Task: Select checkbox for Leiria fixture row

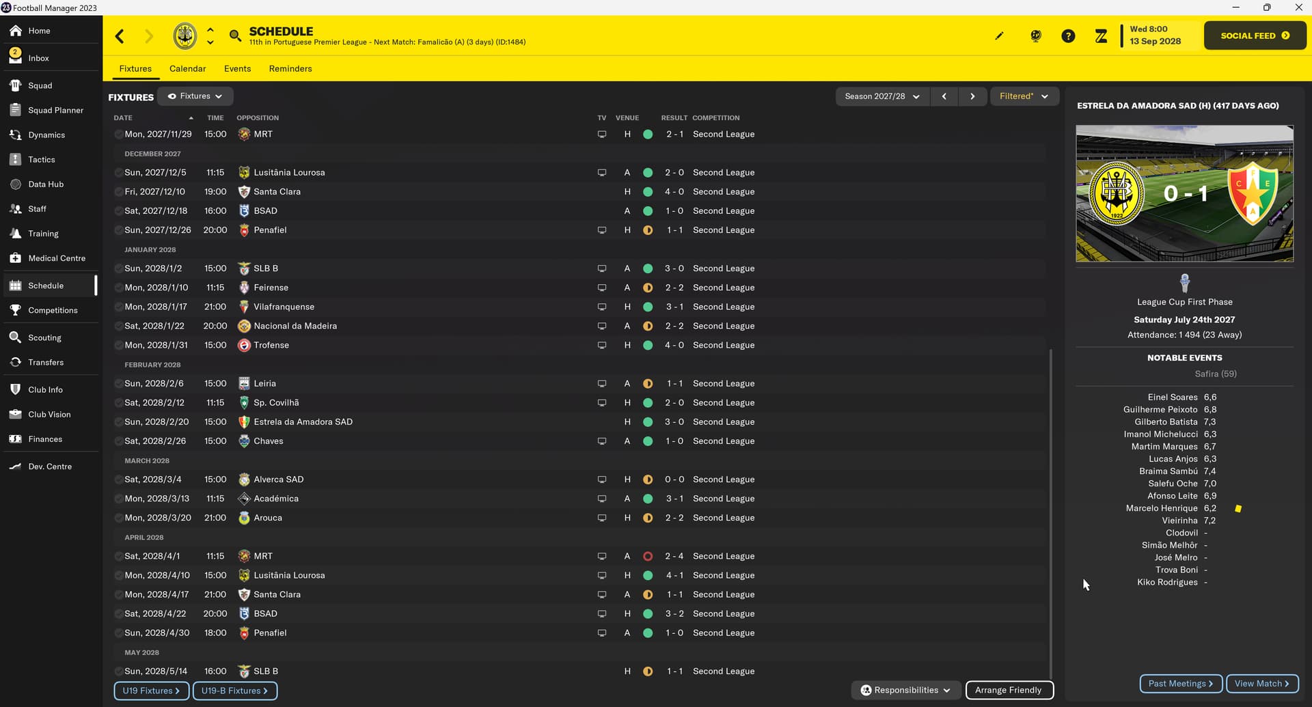Action: tap(119, 383)
